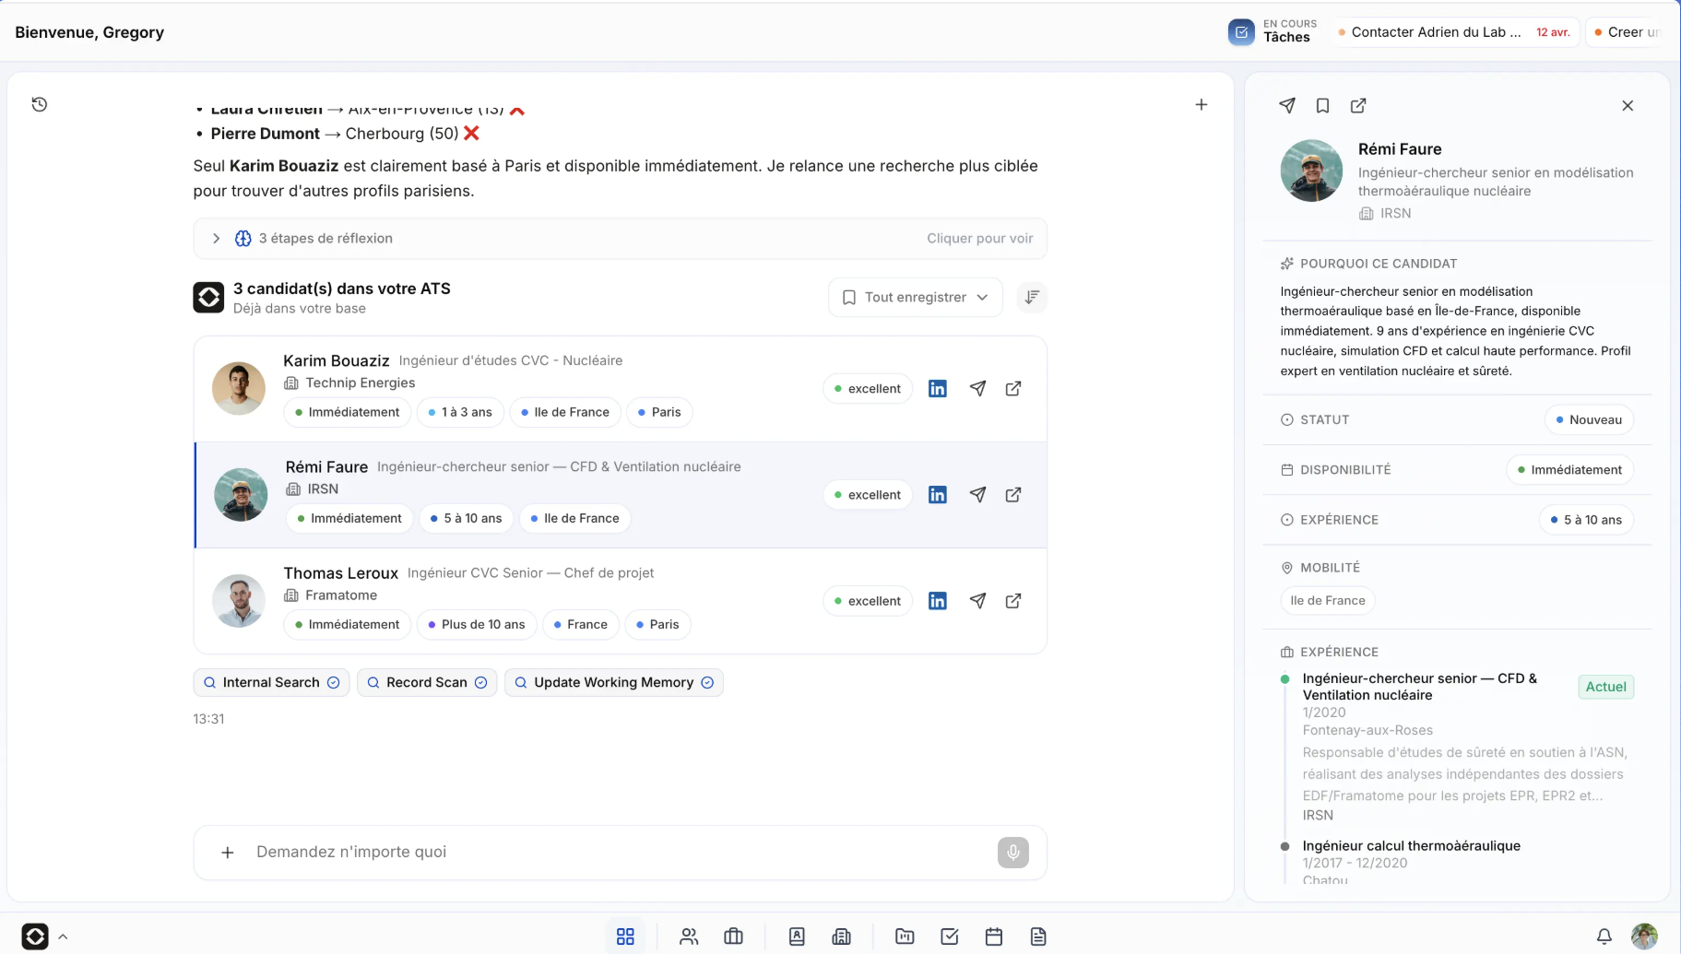Send message to Rémi Faure from list
1681x954 pixels.
(x=977, y=495)
